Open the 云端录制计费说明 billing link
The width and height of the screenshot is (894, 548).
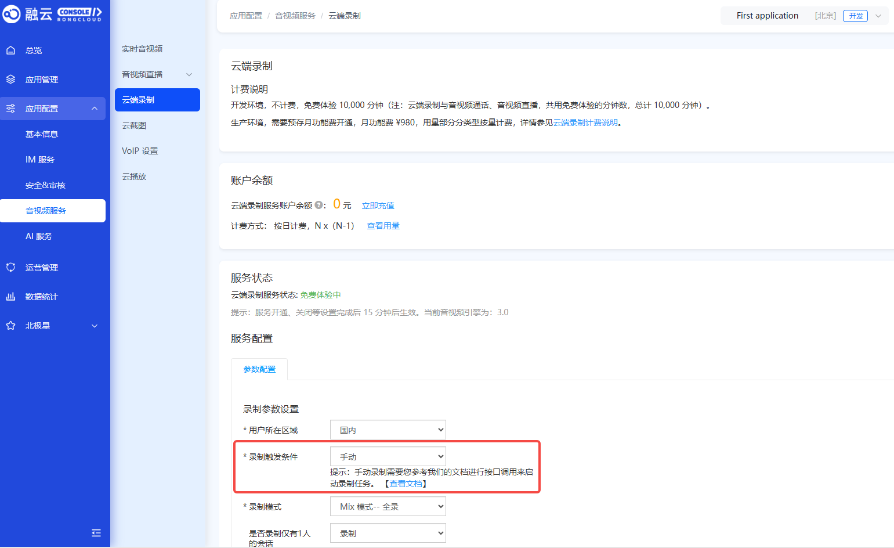[585, 122]
